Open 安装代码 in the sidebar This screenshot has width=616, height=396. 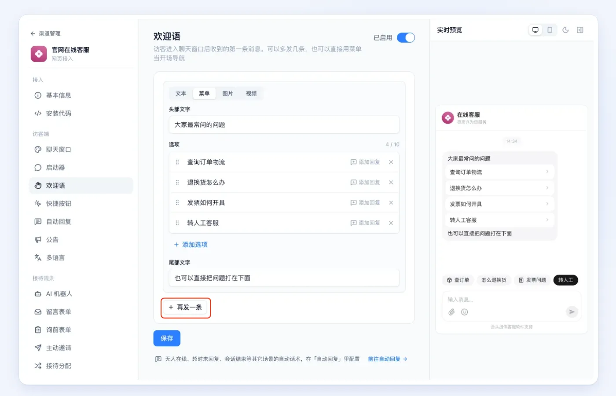pos(81,114)
